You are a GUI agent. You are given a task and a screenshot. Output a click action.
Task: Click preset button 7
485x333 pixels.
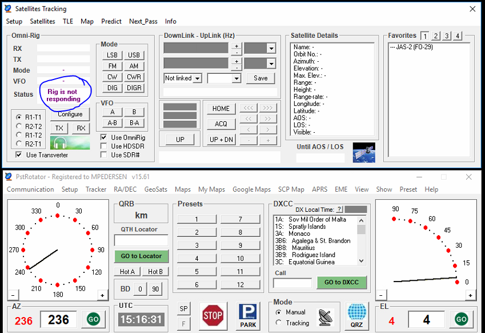coord(241,219)
